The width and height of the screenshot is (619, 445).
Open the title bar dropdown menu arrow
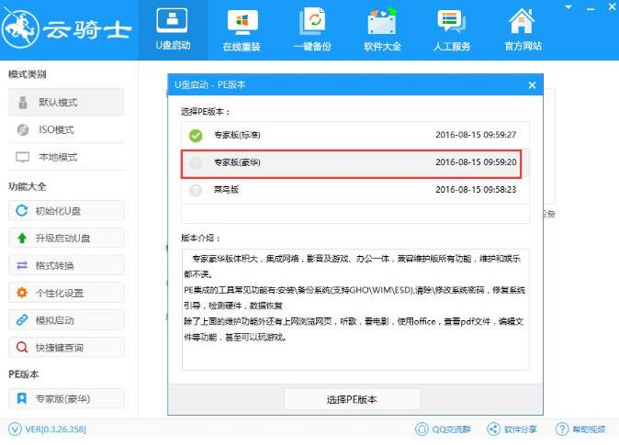[x=568, y=7]
